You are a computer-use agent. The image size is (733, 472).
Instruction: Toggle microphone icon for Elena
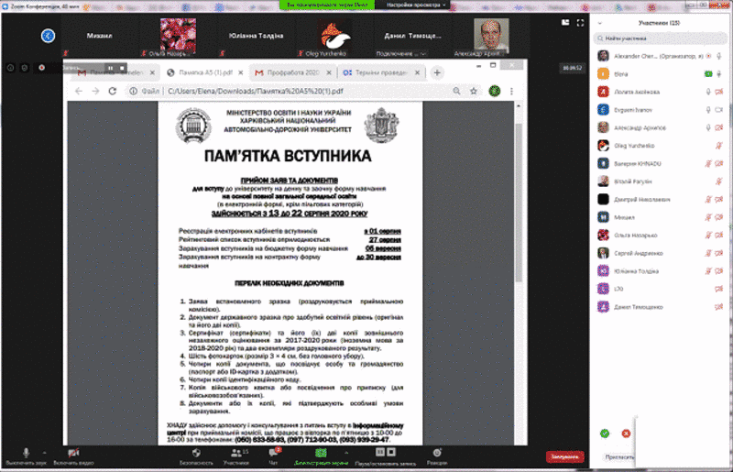(719, 74)
